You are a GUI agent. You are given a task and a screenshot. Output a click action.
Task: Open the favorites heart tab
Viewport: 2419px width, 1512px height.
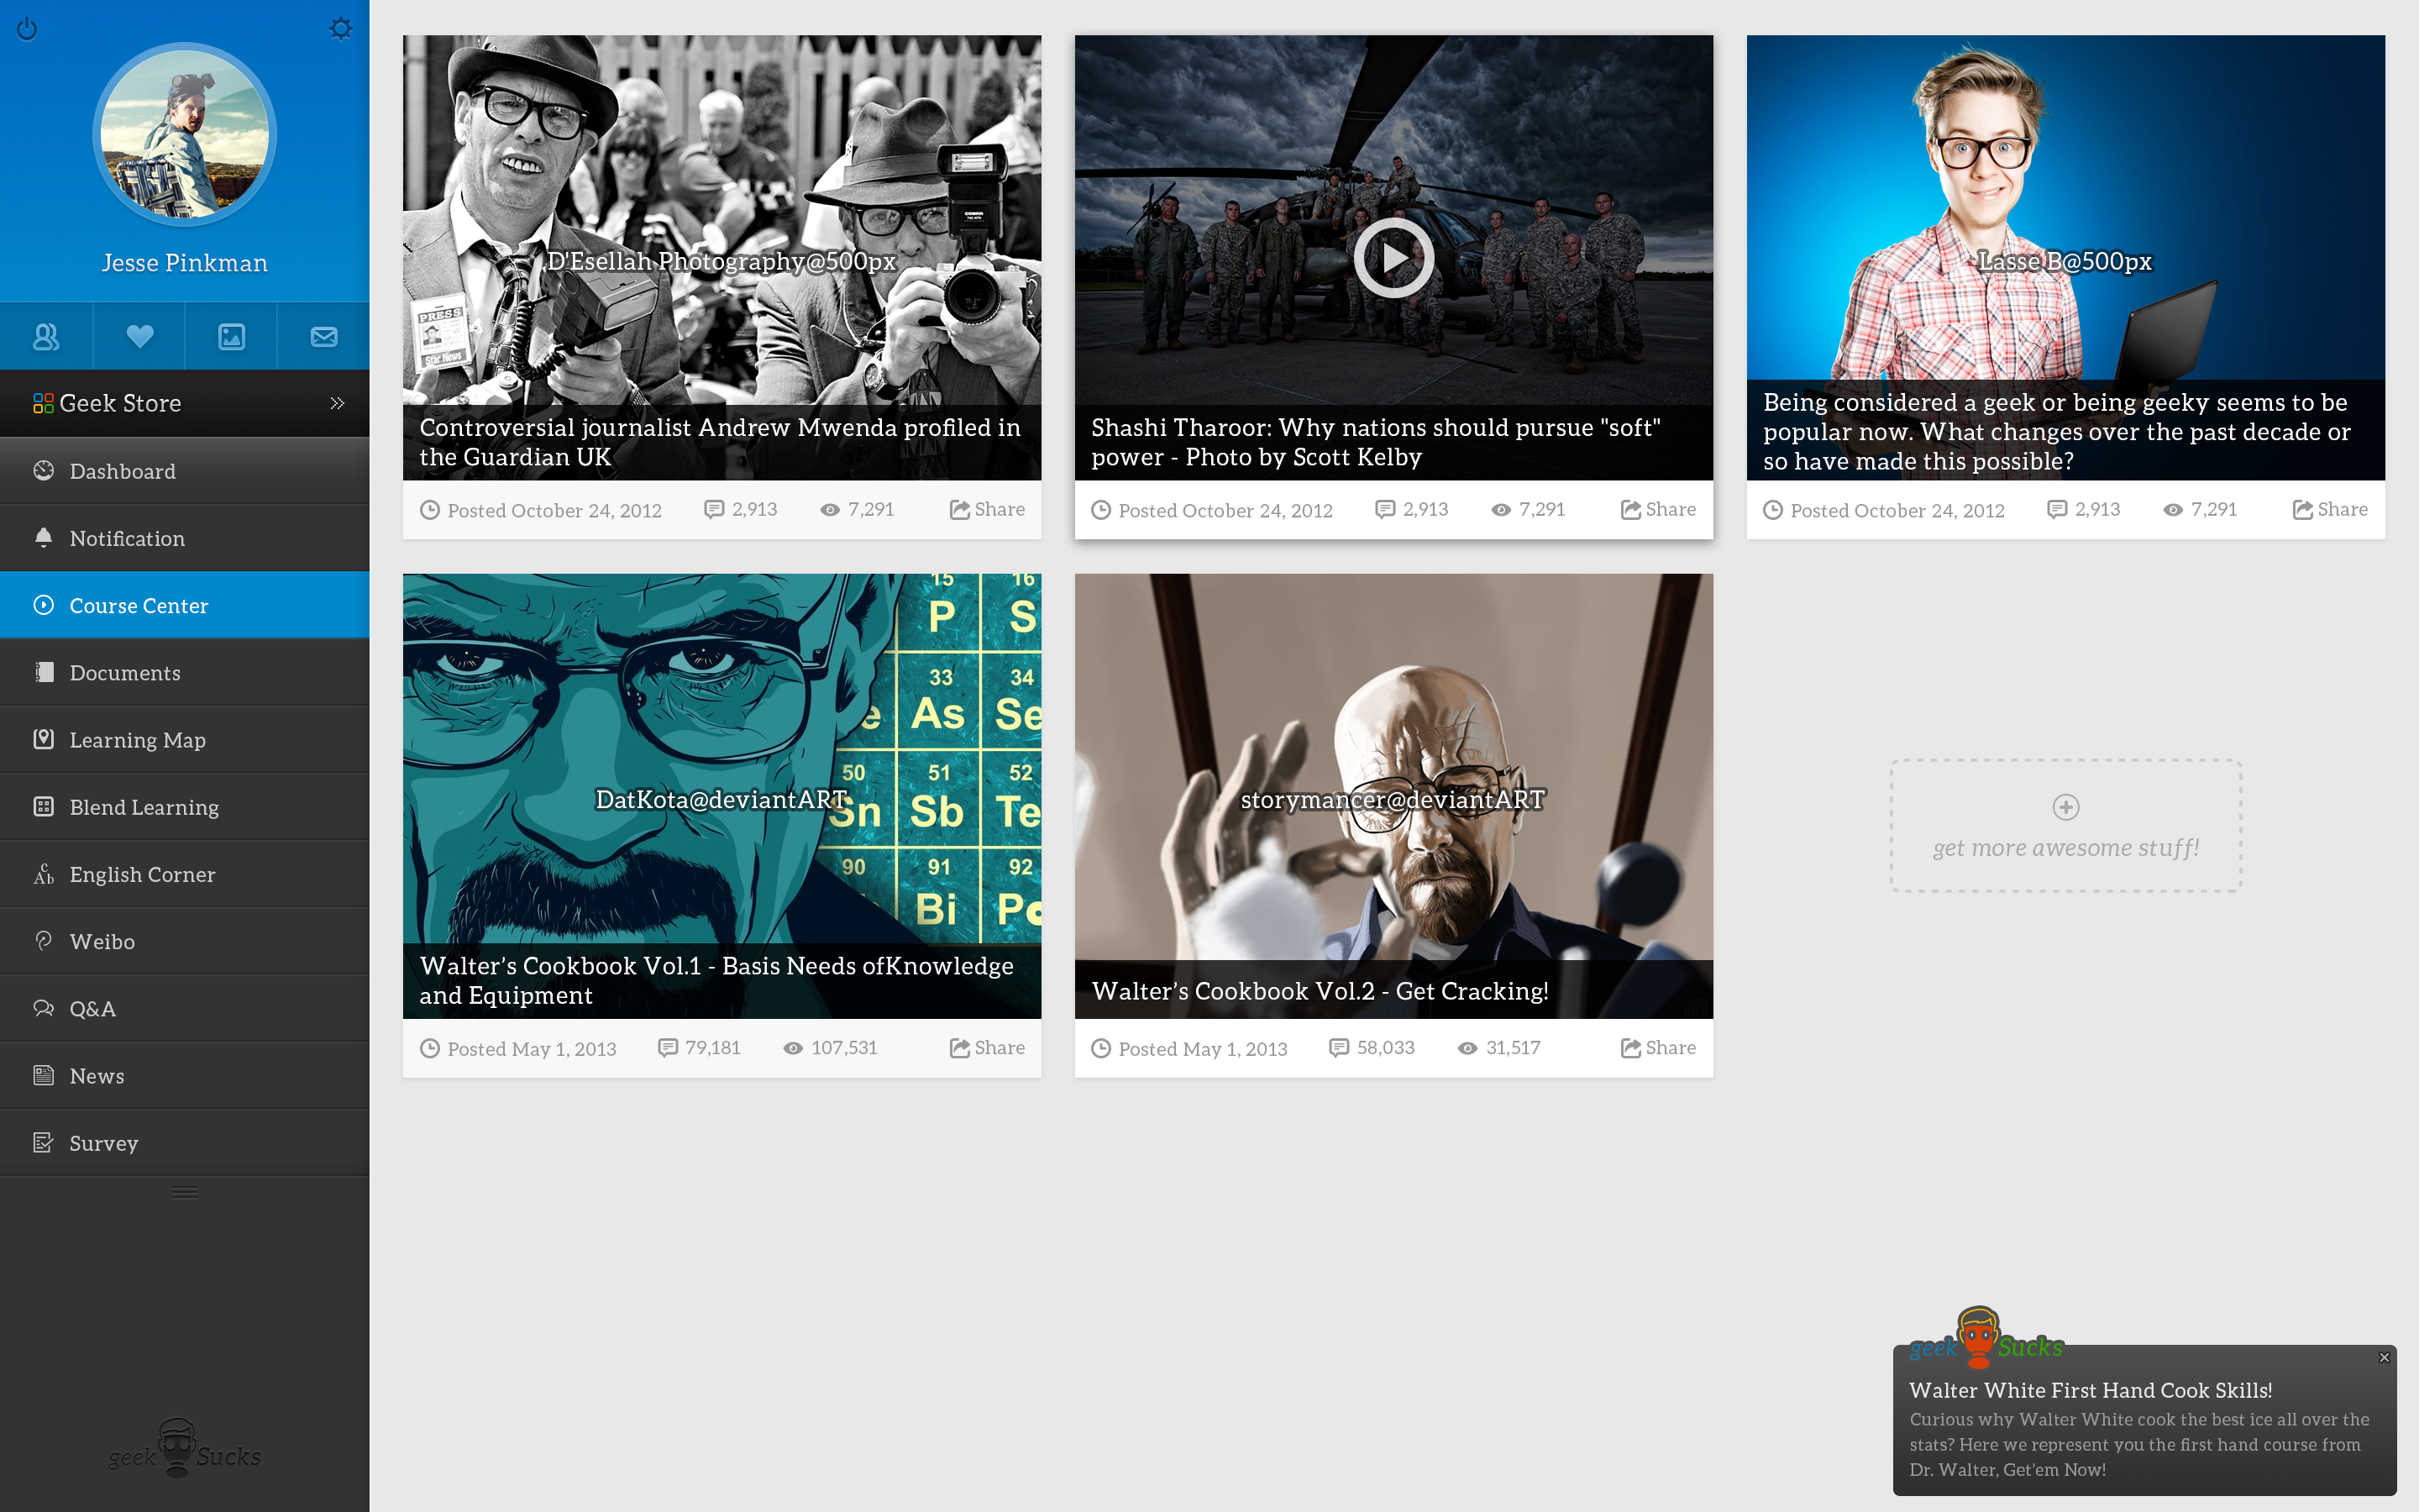coord(139,337)
